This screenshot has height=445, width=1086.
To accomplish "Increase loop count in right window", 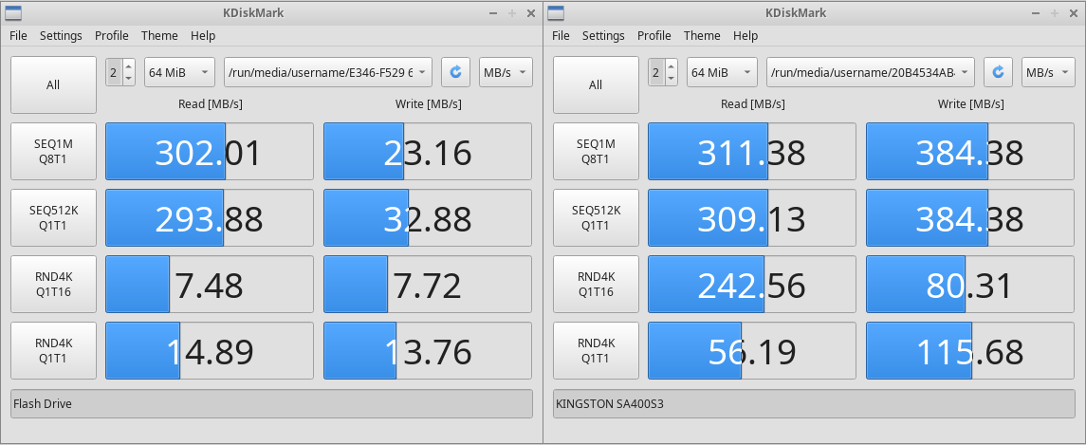I will pyautogui.click(x=671, y=65).
